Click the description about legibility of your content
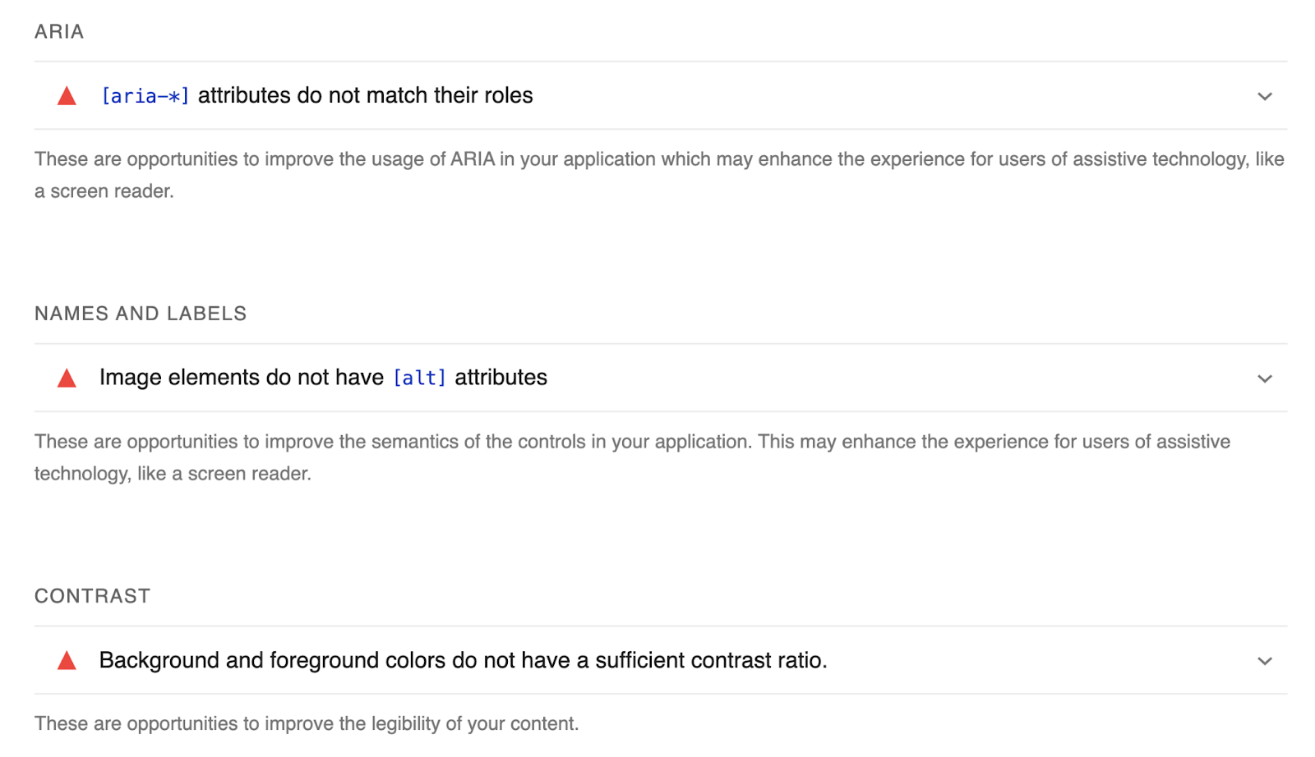 (x=307, y=723)
